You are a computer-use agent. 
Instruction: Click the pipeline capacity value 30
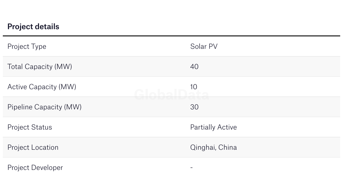(x=194, y=107)
